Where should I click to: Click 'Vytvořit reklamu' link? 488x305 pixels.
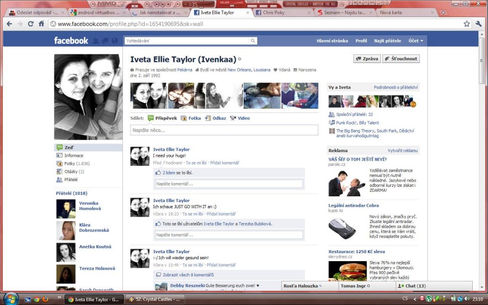tap(403, 151)
